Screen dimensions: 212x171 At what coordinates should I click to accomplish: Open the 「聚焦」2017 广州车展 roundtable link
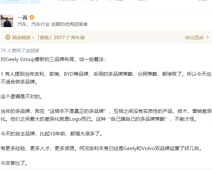pos(61,38)
